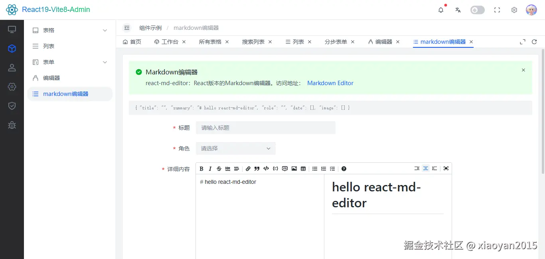Add unordered bullet list in editor
The image size is (545, 259).
point(315,169)
